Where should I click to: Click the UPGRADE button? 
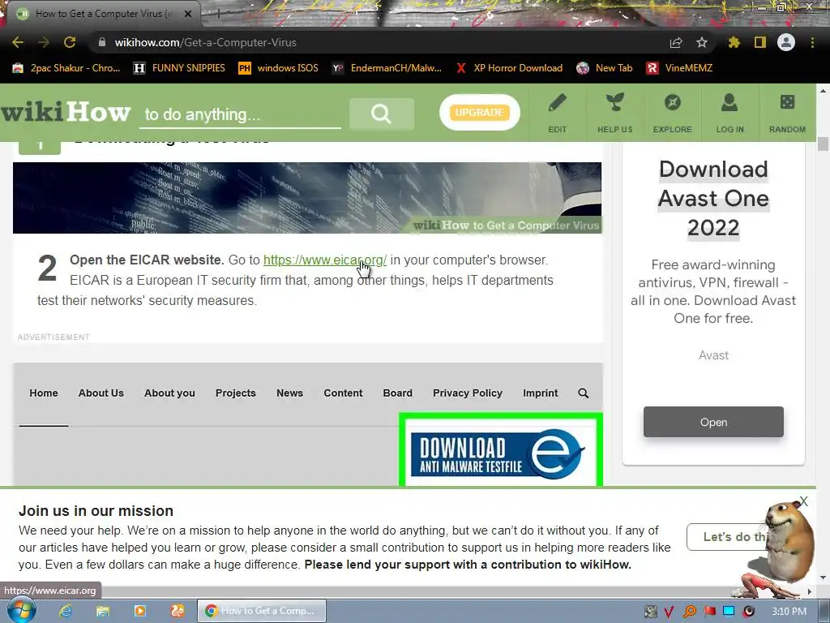click(x=480, y=112)
